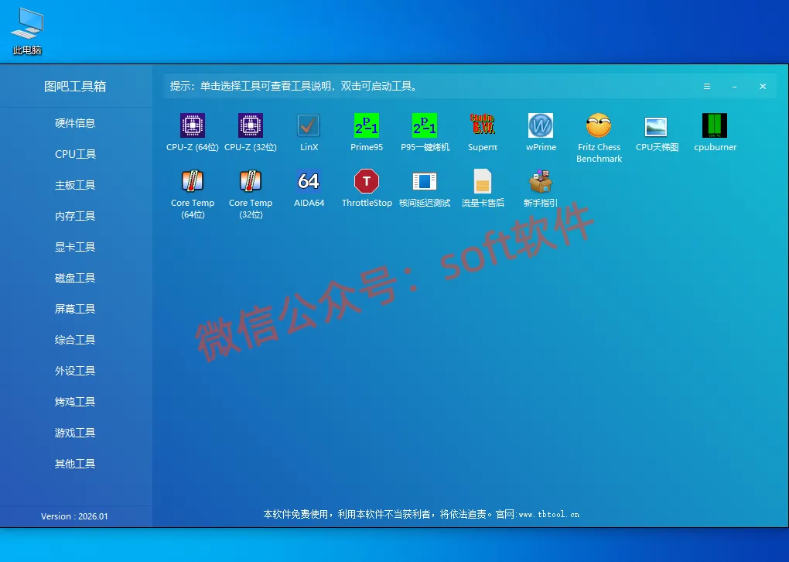Screen dimensions: 789x562
Task: Open the 新手指引 box icon
Action: click(x=541, y=181)
